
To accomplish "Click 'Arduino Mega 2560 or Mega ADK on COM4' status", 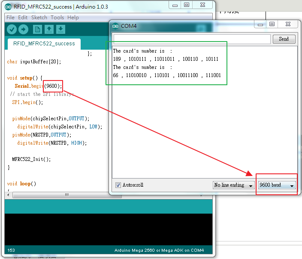I will coord(159,250).
